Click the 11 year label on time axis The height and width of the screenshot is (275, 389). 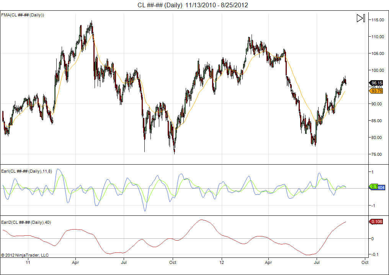coord(28,263)
